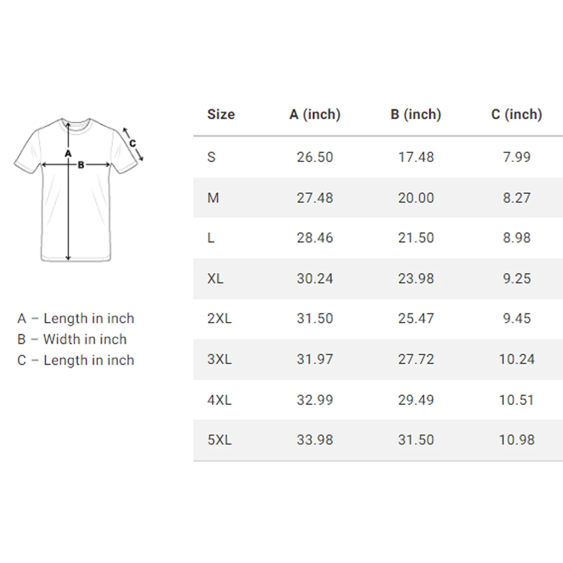The height and width of the screenshot is (563, 563).
Task: Select the B (inch) column header
Action: [x=415, y=114]
